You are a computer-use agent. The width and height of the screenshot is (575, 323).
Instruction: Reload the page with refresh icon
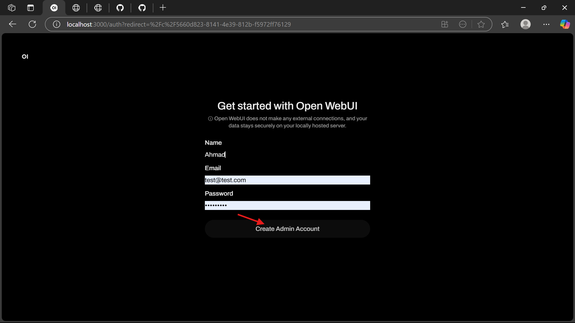[32, 24]
